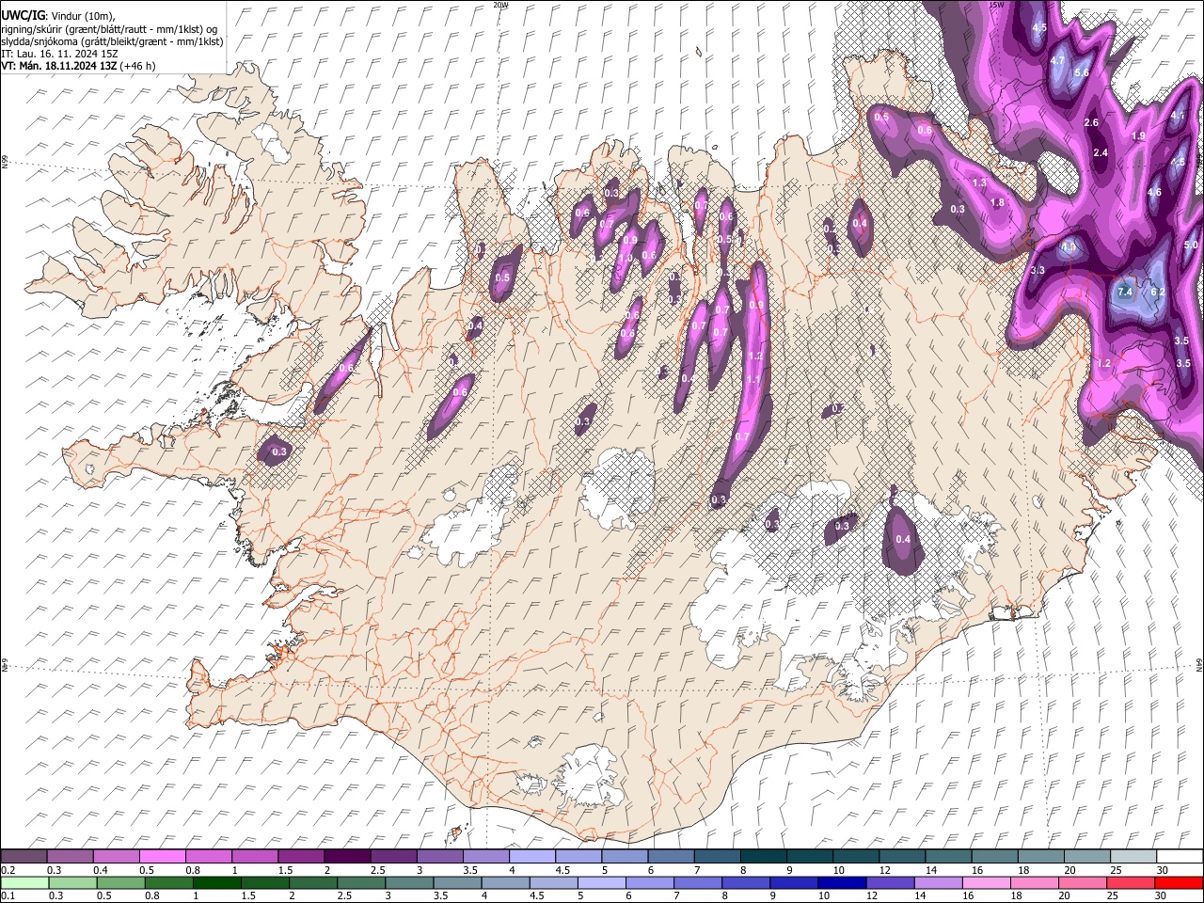Select the top-row dark teal swatch between 8 and 9
The image size is (1204, 903).
point(763,856)
